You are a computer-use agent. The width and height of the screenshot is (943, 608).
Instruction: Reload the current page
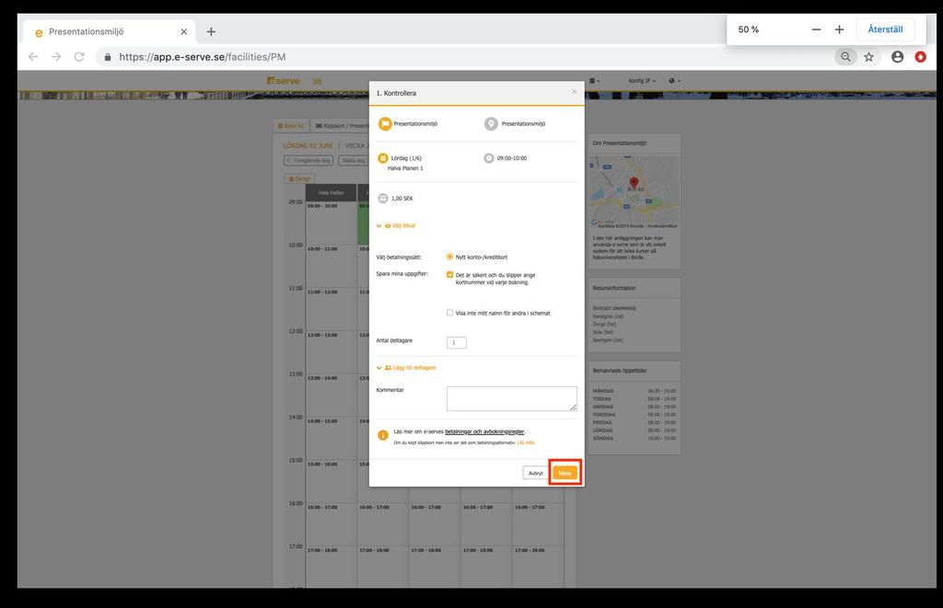pyautogui.click(x=79, y=56)
